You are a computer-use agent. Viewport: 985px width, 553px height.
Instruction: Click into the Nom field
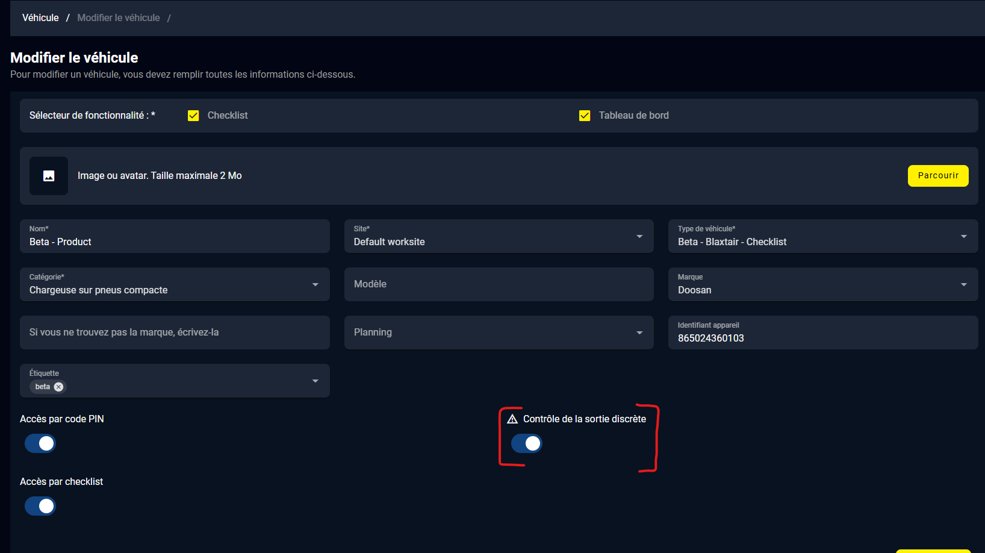point(175,242)
